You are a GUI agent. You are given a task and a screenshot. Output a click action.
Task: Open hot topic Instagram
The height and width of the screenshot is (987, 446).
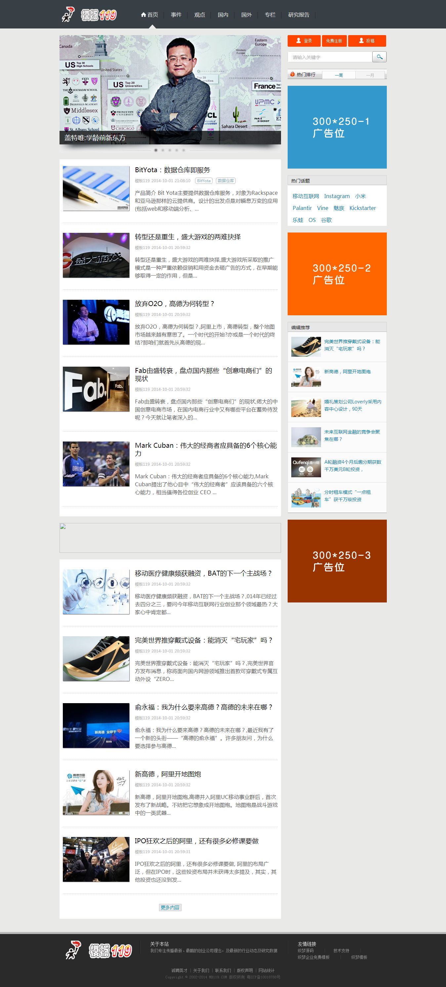pyautogui.click(x=337, y=196)
